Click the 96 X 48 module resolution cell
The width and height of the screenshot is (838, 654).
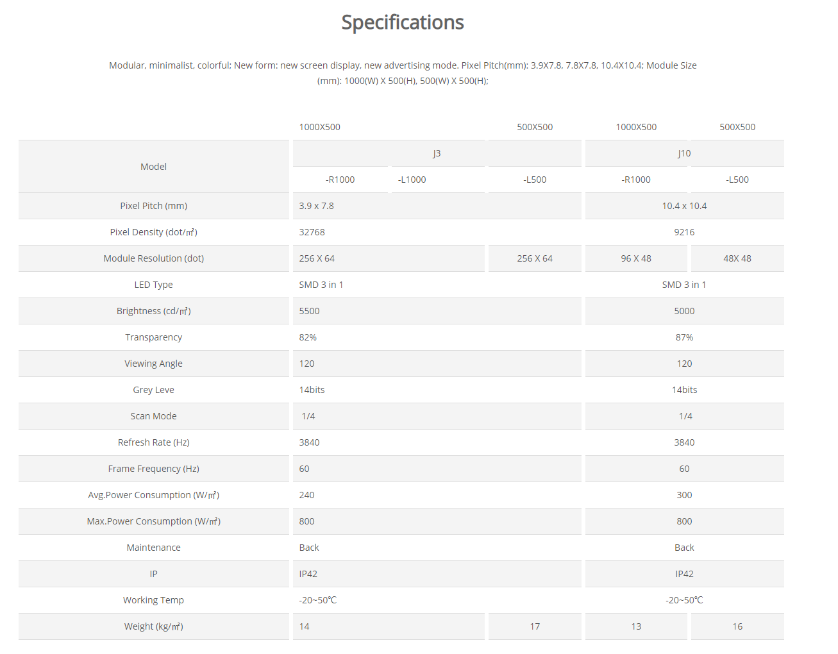click(x=636, y=258)
